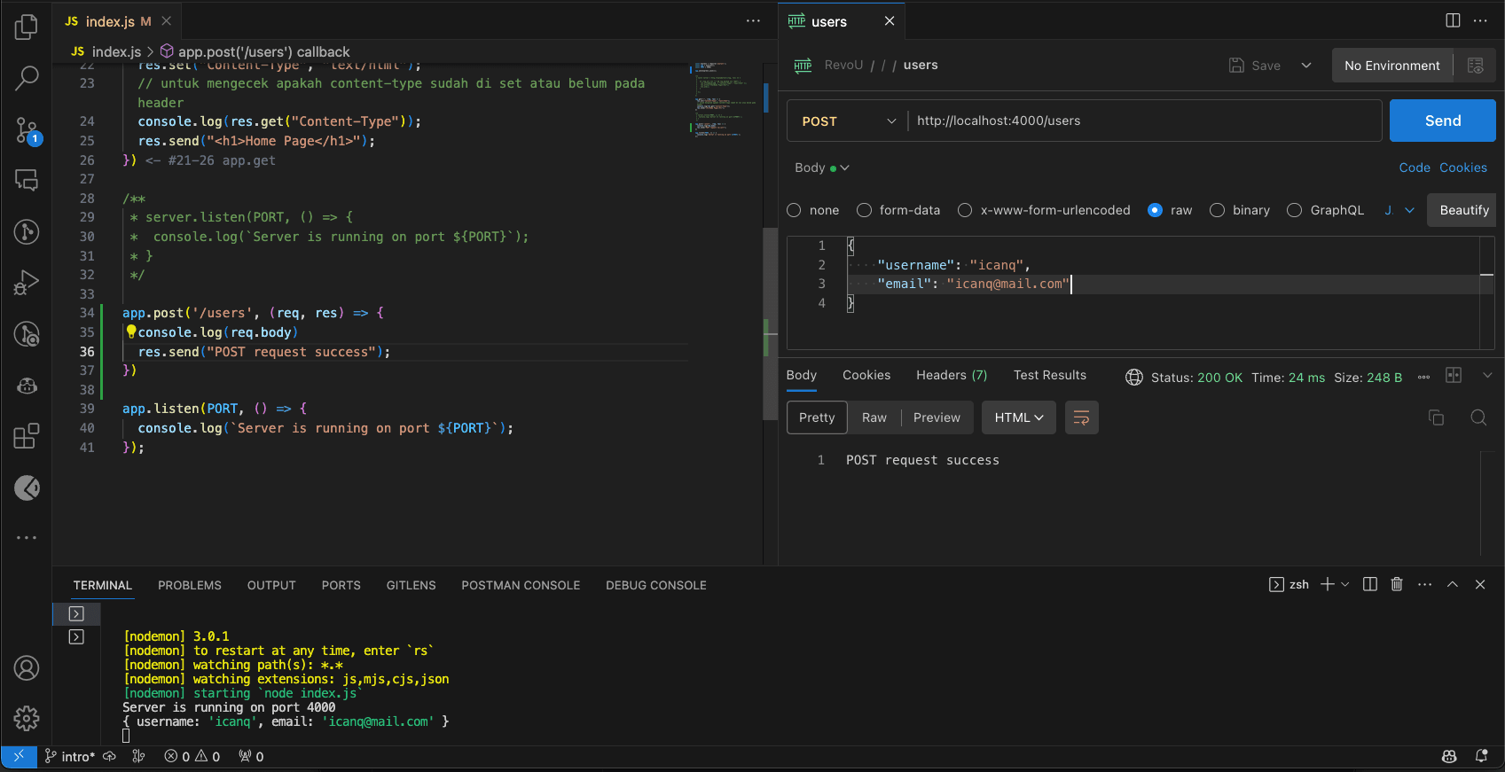Open the Explorer view in activity bar

(27, 27)
